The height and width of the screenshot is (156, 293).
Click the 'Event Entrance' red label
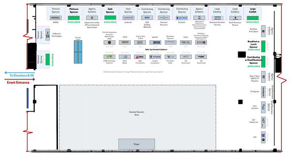(18, 82)
